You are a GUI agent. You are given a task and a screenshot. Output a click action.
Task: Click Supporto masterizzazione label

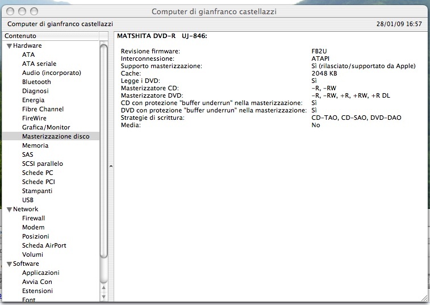coord(161,66)
